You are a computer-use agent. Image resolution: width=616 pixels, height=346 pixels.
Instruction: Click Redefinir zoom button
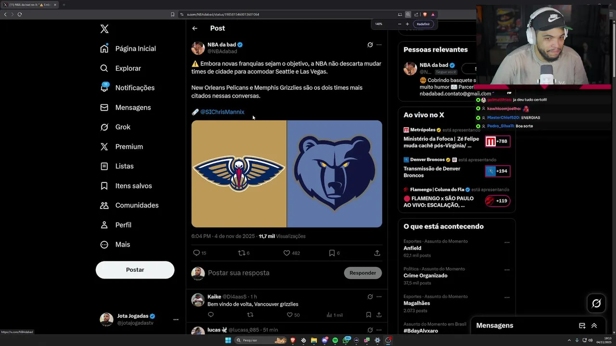coord(423,24)
